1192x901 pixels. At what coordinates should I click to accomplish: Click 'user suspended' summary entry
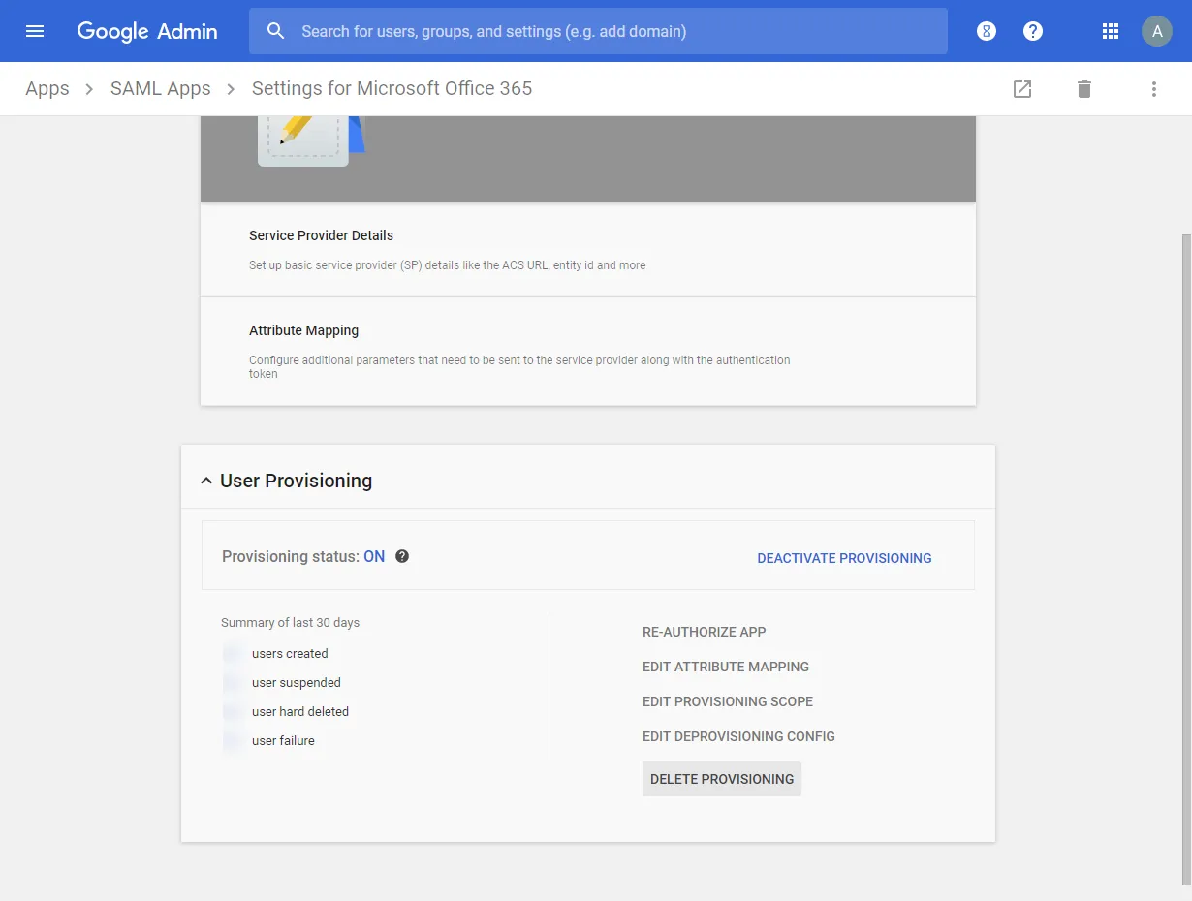pos(297,682)
